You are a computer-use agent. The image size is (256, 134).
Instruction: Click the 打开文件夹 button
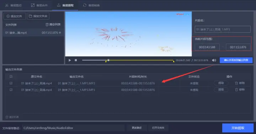pos(158,128)
